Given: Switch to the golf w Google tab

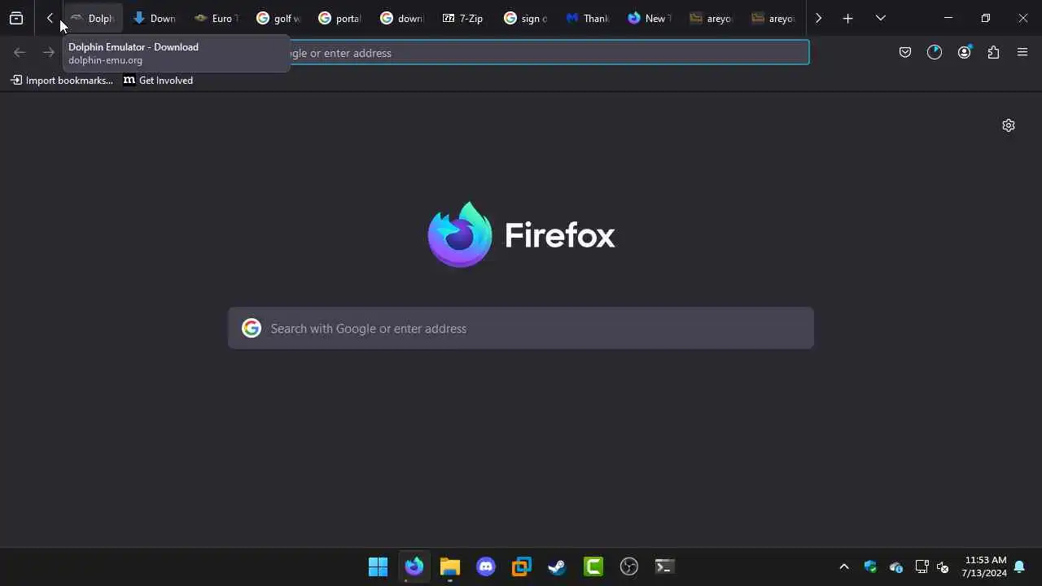Looking at the screenshot, I should [x=278, y=18].
